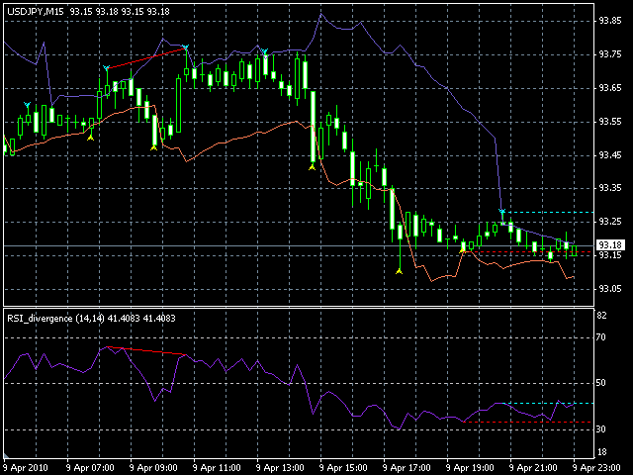Select the 9 Apr 13:00 time label
633x475 pixels.
click(x=281, y=468)
